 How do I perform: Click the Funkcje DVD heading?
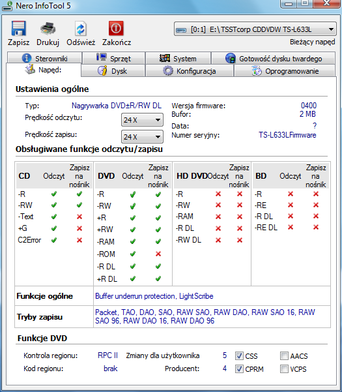pyautogui.click(x=42, y=339)
